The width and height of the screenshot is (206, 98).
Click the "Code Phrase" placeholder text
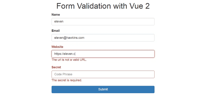pos(63,74)
